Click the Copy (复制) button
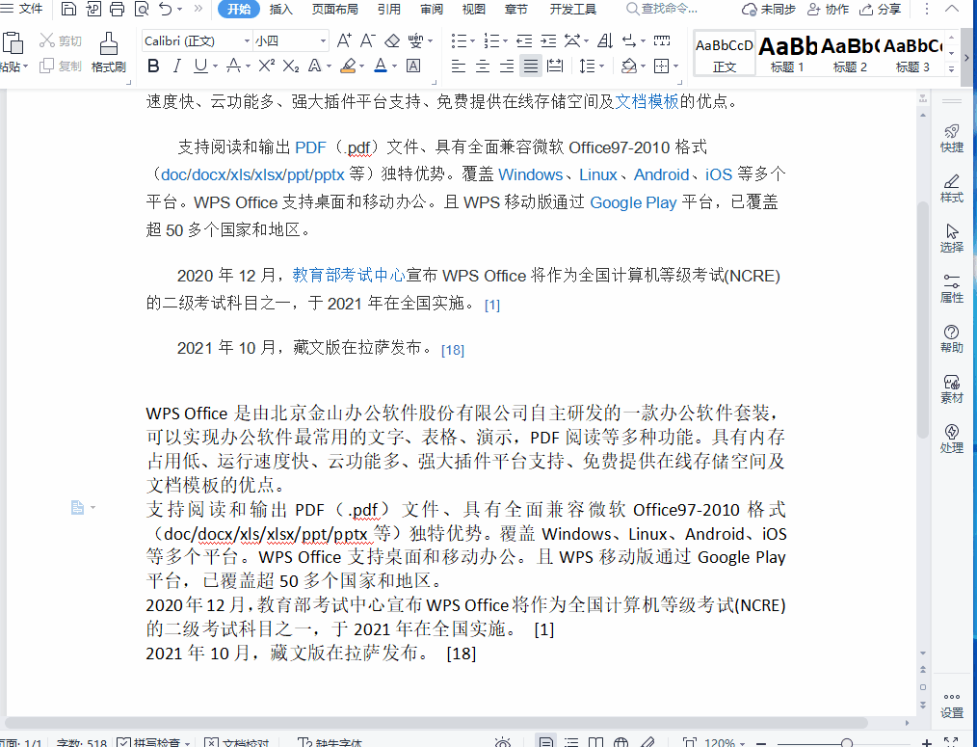 click(x=61, y=66)
